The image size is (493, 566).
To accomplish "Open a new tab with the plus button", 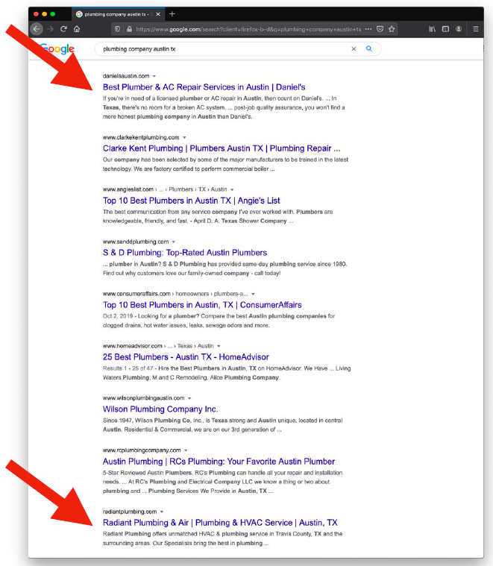I will pyautogui.click(x=172, y=14).
